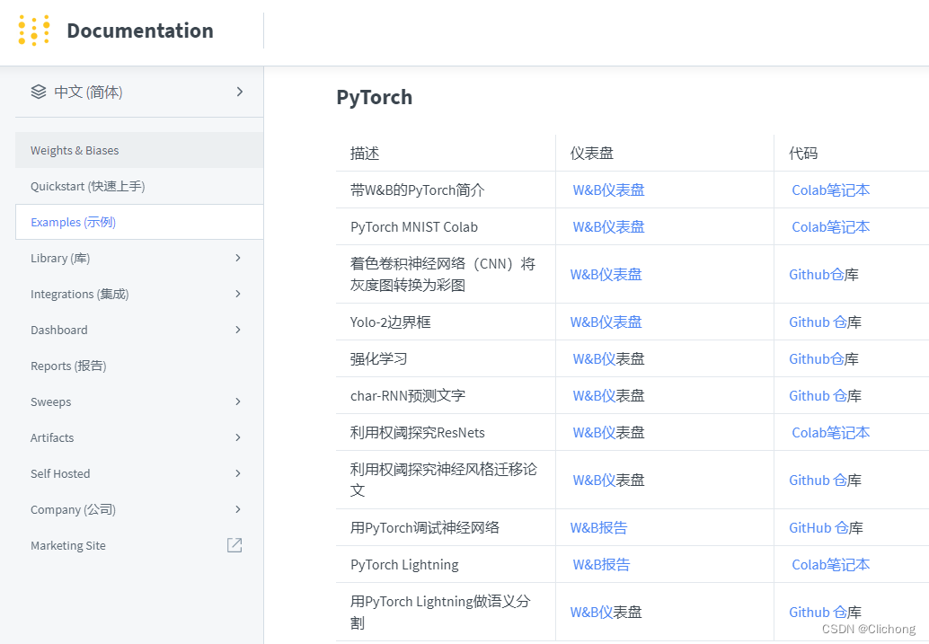
Task: Open W&B仪表盘 link for PyTorch MNIST Colab
Action: (x=608, y=227)
